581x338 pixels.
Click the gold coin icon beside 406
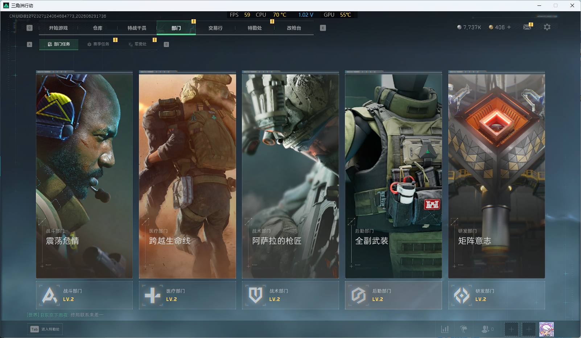[x=491, y=27]
